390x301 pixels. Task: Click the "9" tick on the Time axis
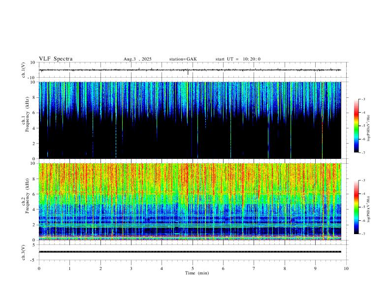pos(315,269)
